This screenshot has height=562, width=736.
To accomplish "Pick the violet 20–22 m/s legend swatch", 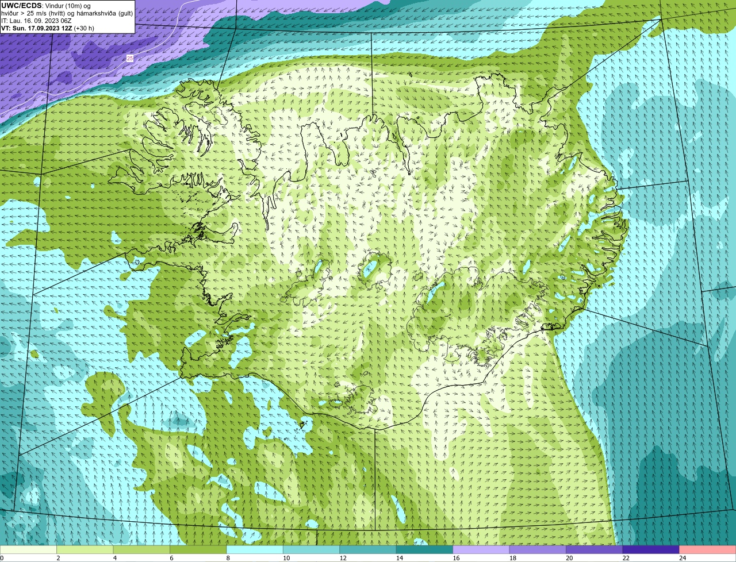I will coord(595,549).
